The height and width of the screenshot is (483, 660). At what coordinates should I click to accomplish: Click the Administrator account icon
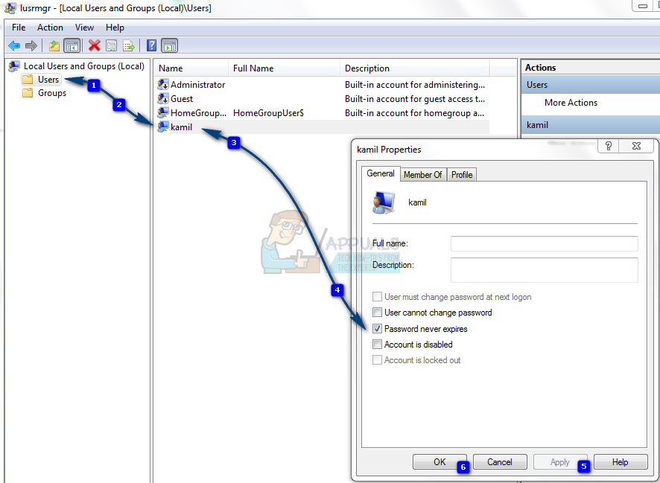point(163,85)
